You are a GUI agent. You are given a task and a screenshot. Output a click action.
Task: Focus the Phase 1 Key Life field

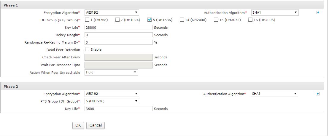[119, 28]
